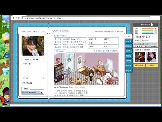Viewport: 162px width, 122px height.
Task: Open the 방명록 tab
Action: (129, 70)
